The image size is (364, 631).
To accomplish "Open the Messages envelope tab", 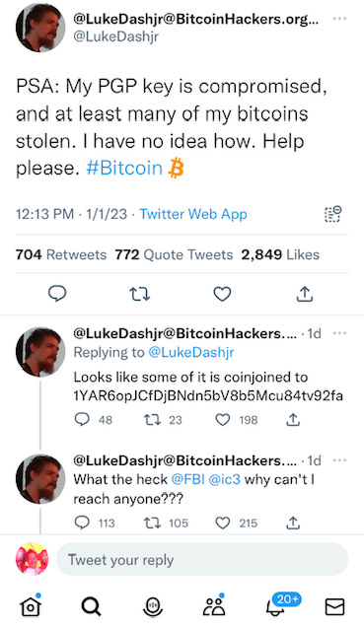I will (334, 607).
